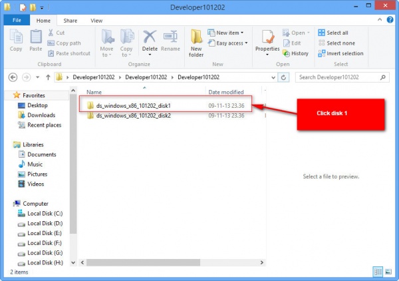Image resolution: width=399 pixels, height=281 pixels.
Task: Open Desktop in Favorites
Action: pyautogui.click(x=37, y=105)
